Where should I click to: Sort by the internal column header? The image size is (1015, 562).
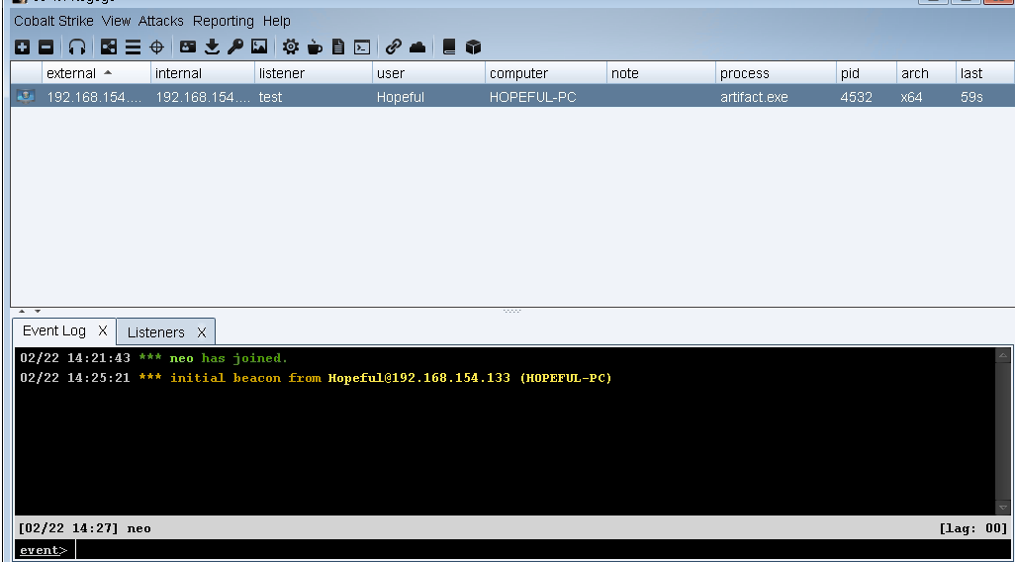point(203,73)
